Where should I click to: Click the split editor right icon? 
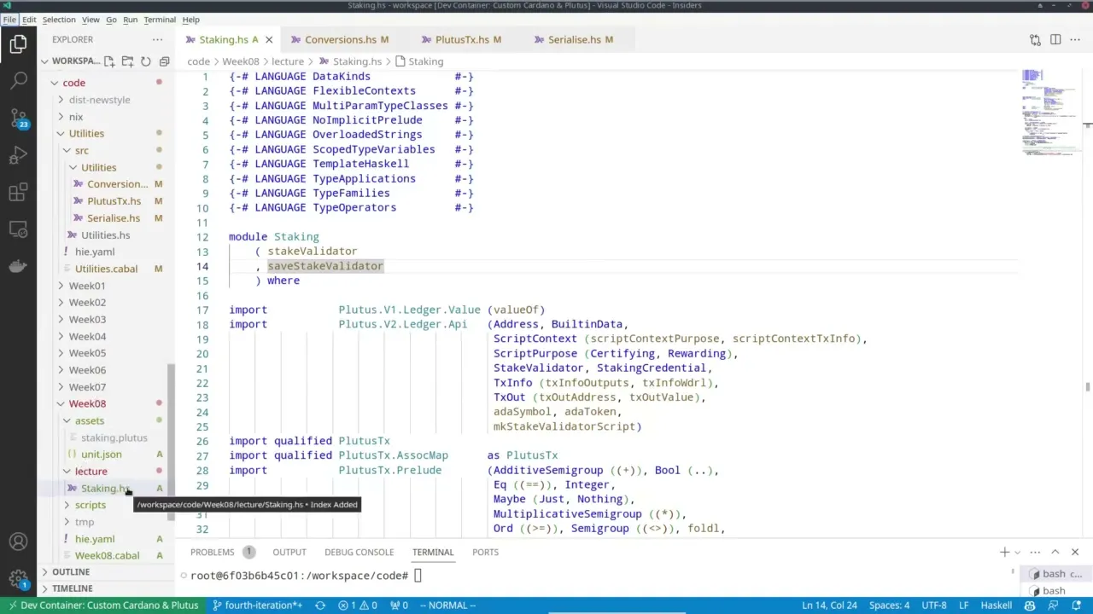click(x=1055, y=39)
